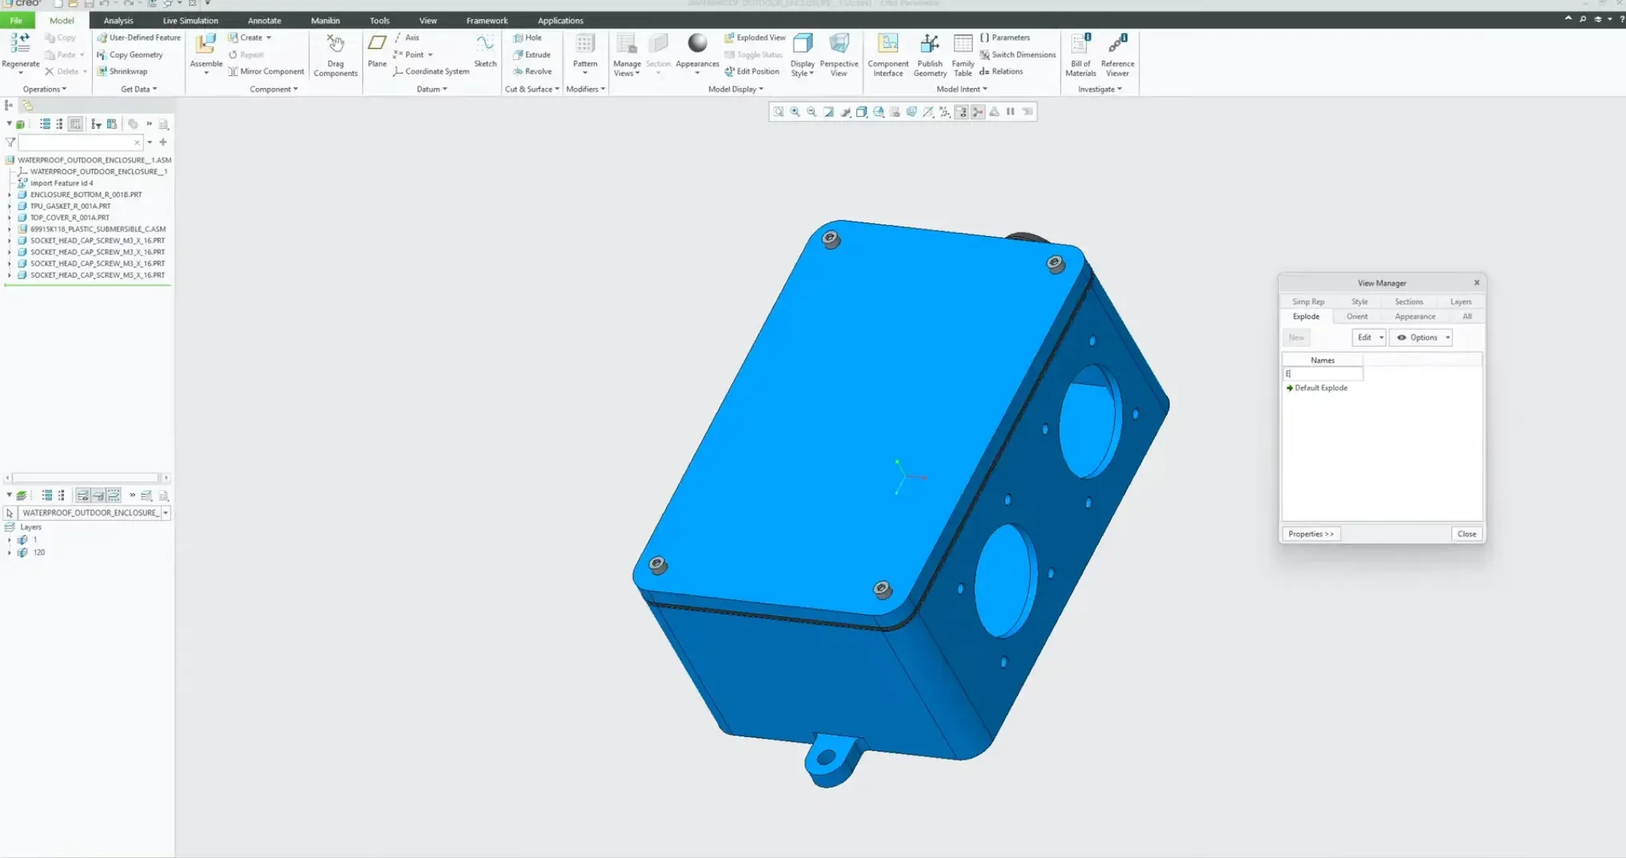Open the Manage Views icon
This screenshot has height=858, width=1626.
pos(627,44)
